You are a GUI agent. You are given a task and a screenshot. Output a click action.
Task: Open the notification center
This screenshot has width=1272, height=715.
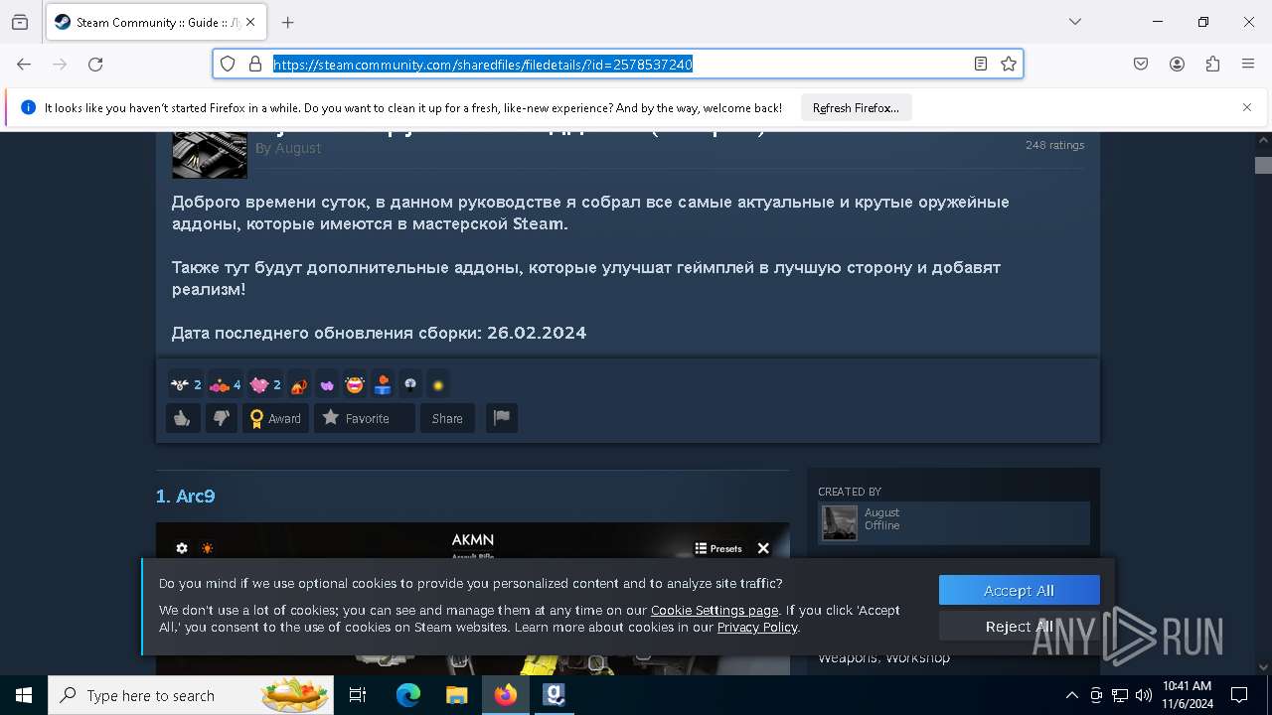[x=1239, y=695]
